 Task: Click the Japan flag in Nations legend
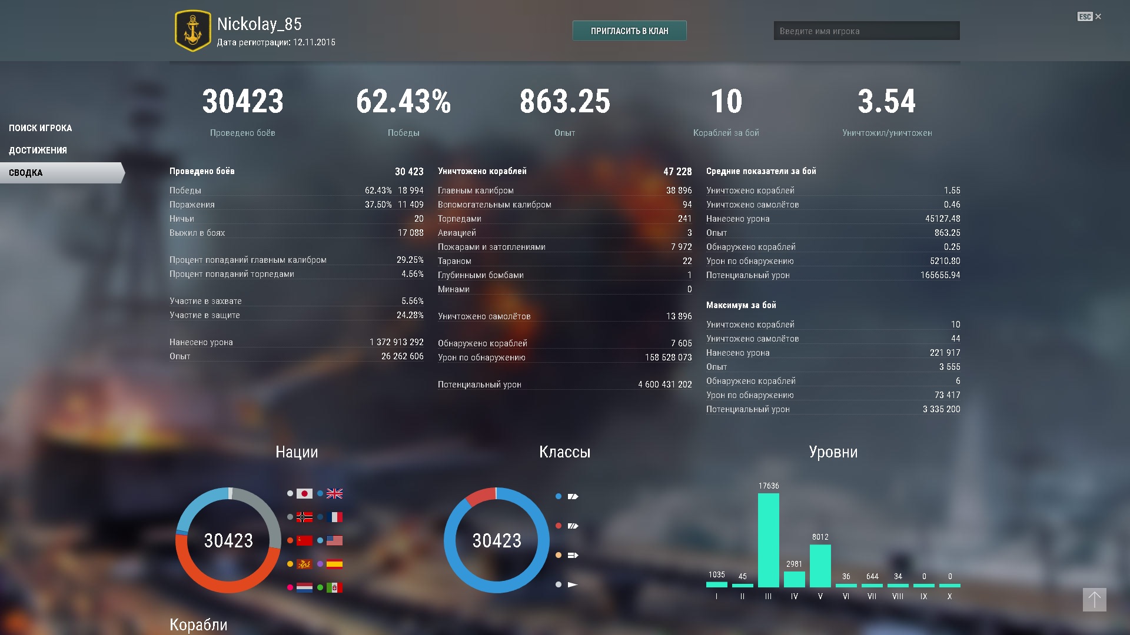pyautogui.click(x=304, y=494)
